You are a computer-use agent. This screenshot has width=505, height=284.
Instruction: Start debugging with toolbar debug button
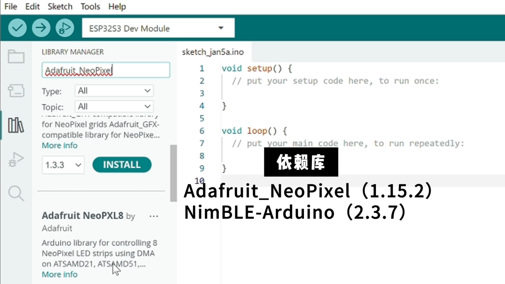[x=65, y=28]
